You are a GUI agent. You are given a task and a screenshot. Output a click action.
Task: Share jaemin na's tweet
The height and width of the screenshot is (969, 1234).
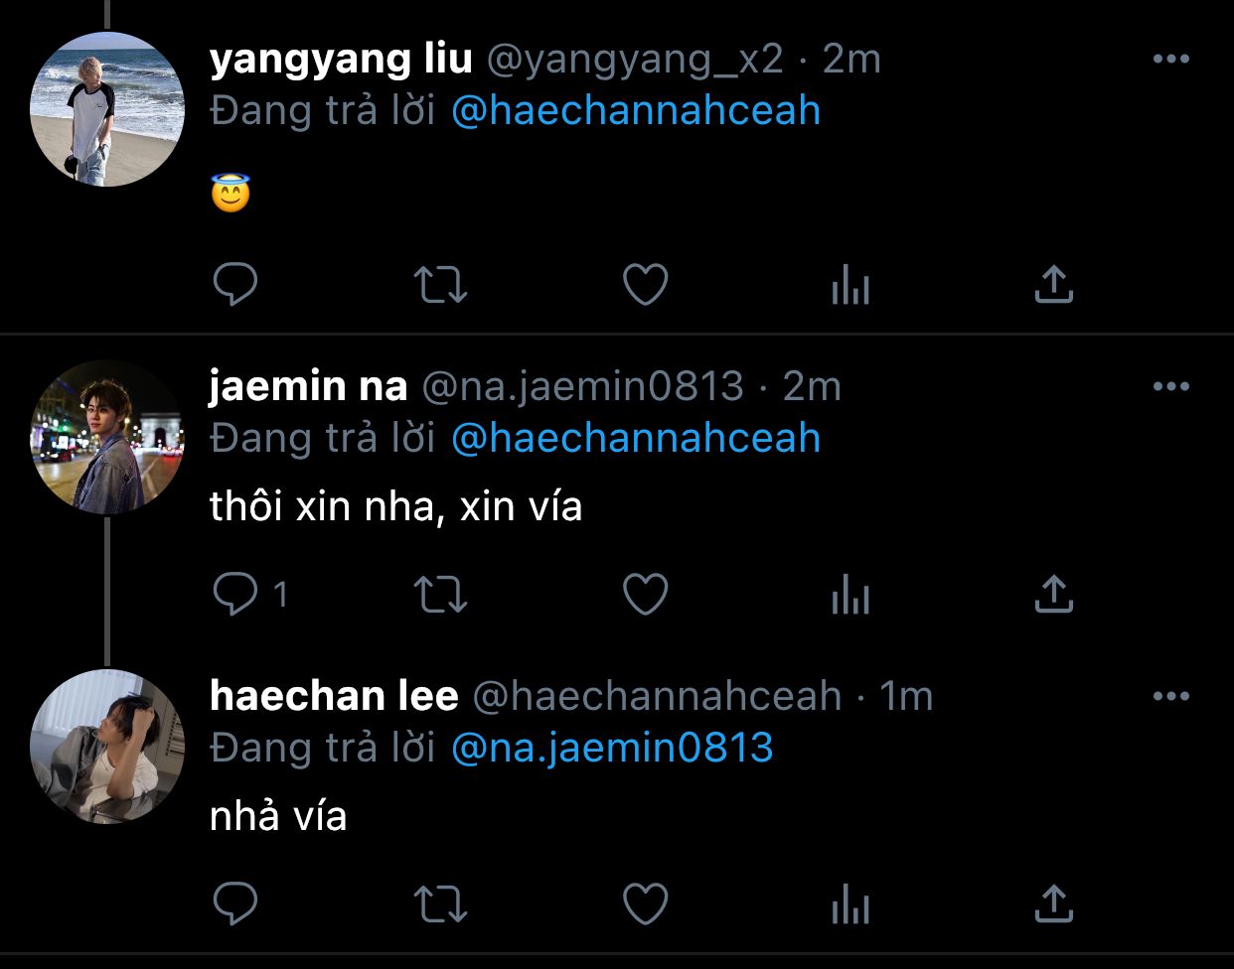(1054, 594)
